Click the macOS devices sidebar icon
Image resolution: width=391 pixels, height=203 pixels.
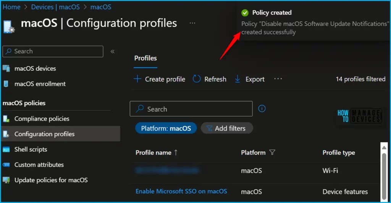(6, 68)
